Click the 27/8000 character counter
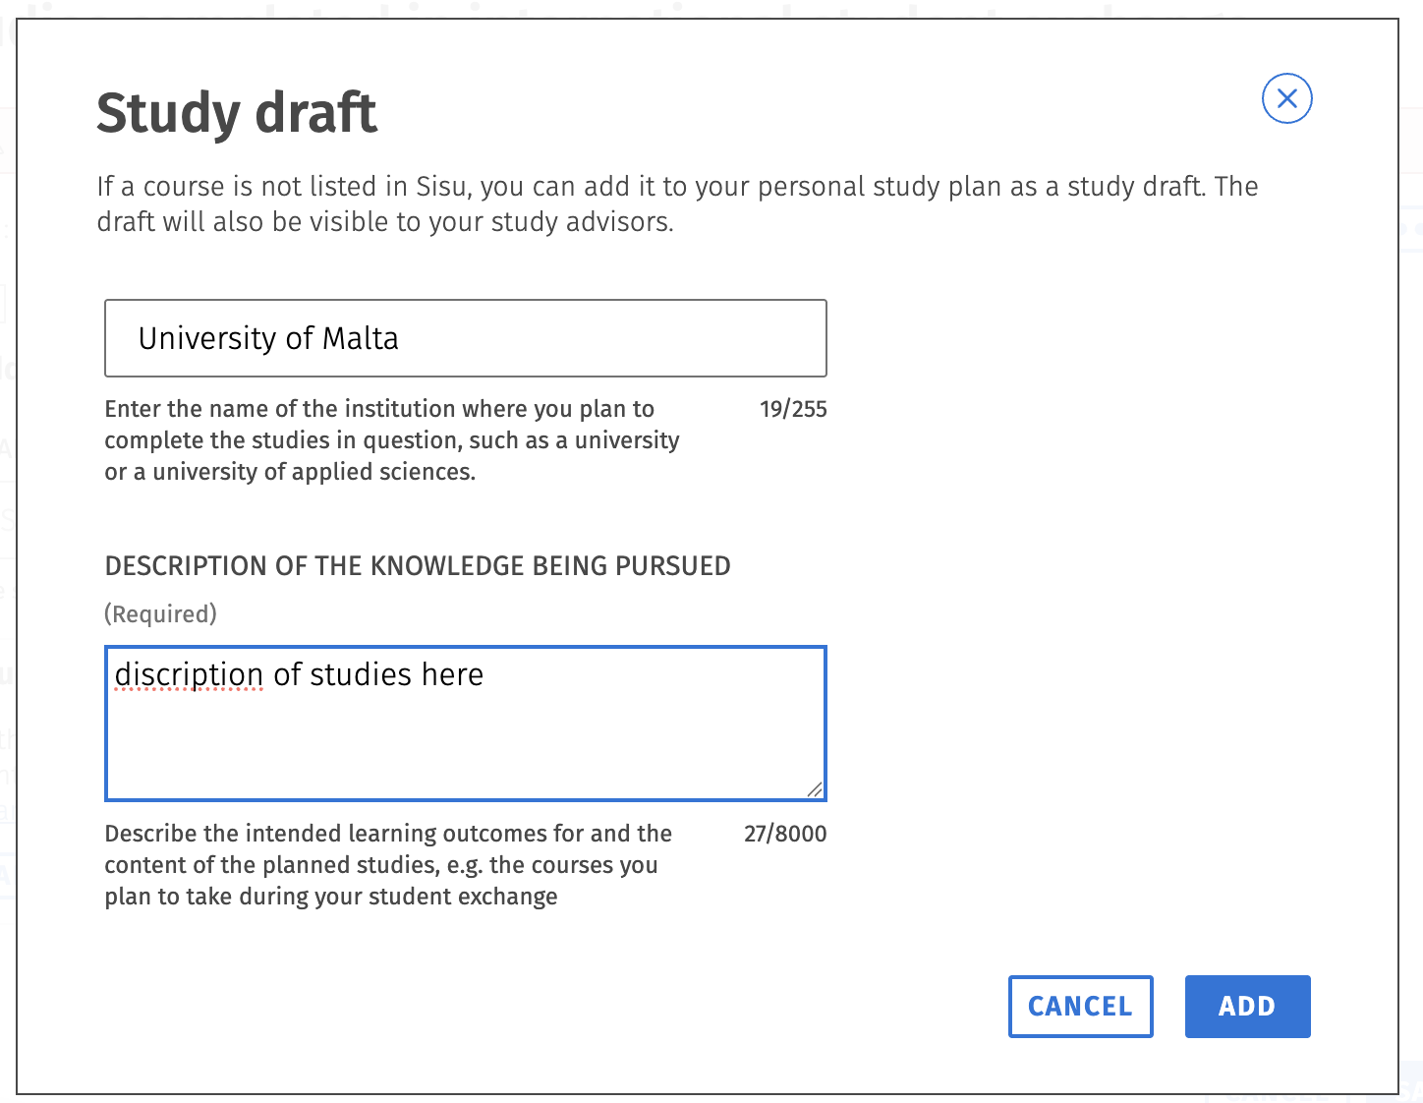 click(785, 834)
